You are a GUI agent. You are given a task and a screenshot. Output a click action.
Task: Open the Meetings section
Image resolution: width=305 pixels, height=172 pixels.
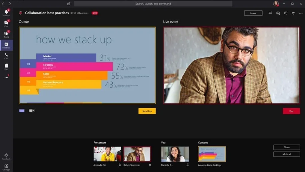coord(6,45)
